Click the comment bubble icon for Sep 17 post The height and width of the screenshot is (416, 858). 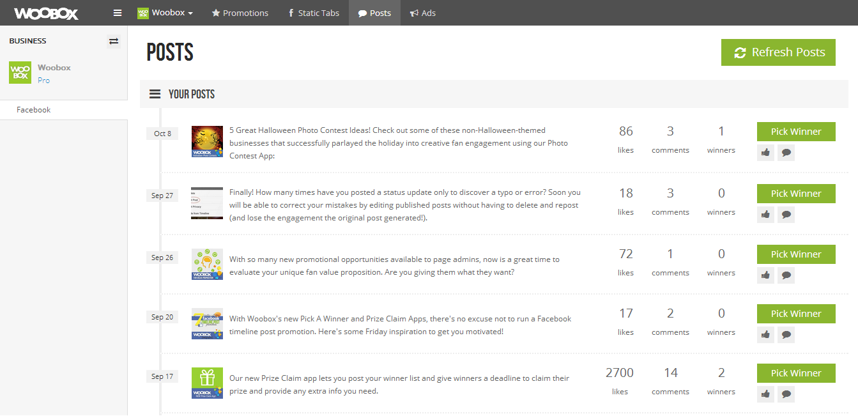pos(786,394)
